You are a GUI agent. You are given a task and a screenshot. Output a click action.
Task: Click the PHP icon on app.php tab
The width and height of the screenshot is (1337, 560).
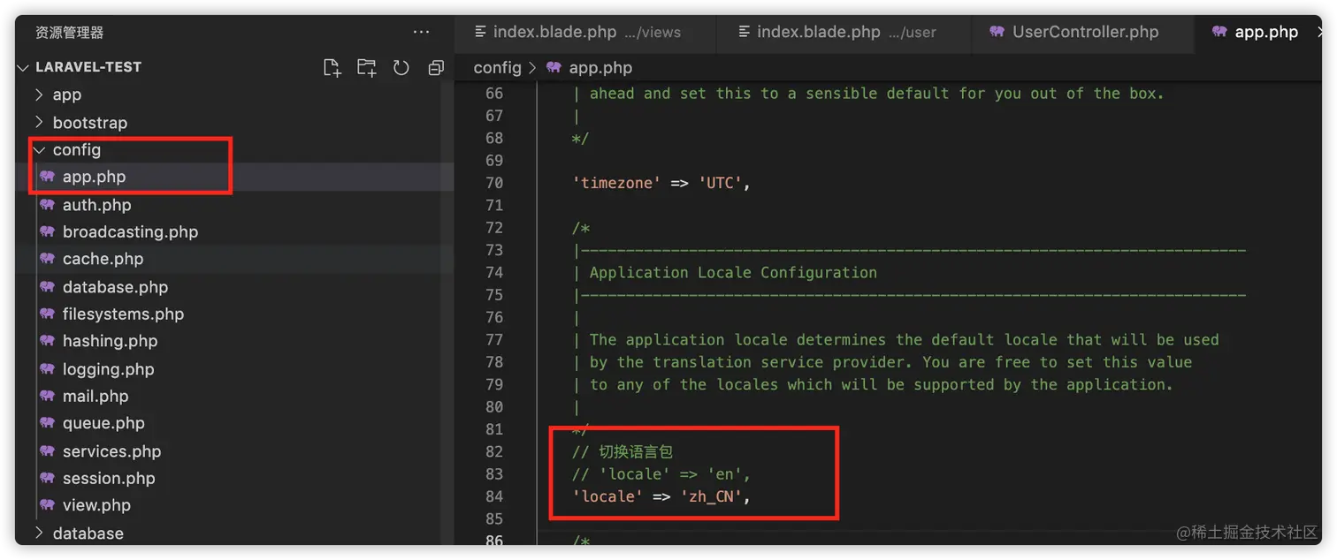coord(1220,32)
